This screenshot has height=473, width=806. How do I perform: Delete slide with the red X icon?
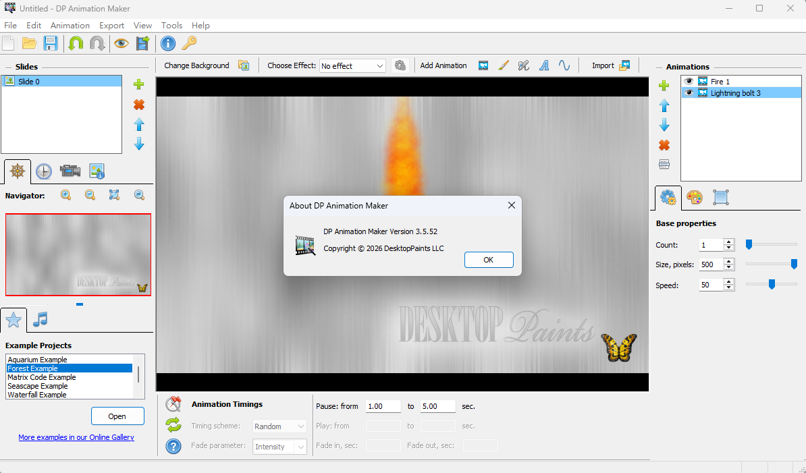139,105
